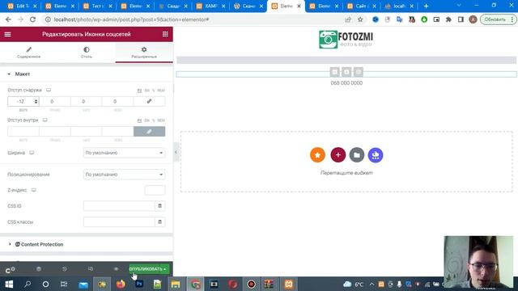Switch to the Расширенные advanced tab
518x291 pixels.
point(144,53)
